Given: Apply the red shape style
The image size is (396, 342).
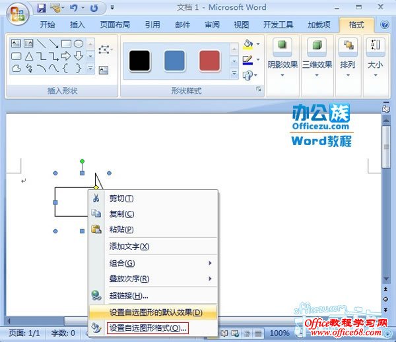Looking at the screenshot, I should 209,61.
